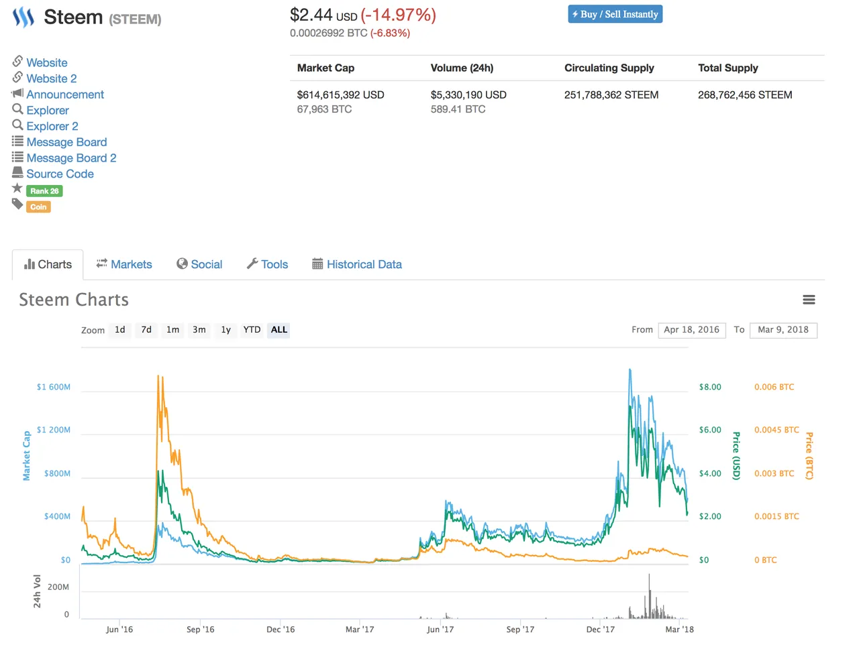Open the chart hamburger menu icon
This screenshot has height=651, width=859.
point(809,300)
